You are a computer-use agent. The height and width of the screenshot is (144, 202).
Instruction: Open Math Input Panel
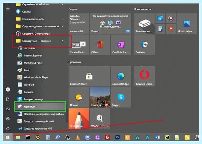pyautogui.click(x=40, y=63)
